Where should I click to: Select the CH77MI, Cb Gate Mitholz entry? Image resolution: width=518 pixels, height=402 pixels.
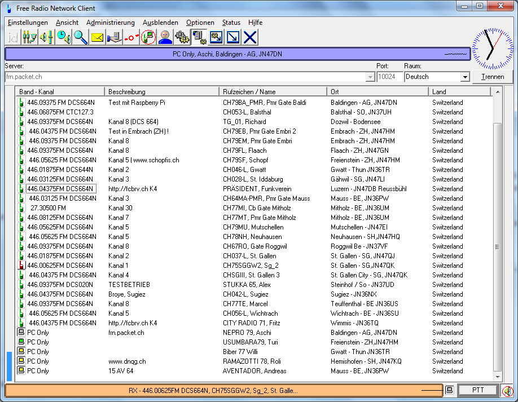tap(254, 208)
